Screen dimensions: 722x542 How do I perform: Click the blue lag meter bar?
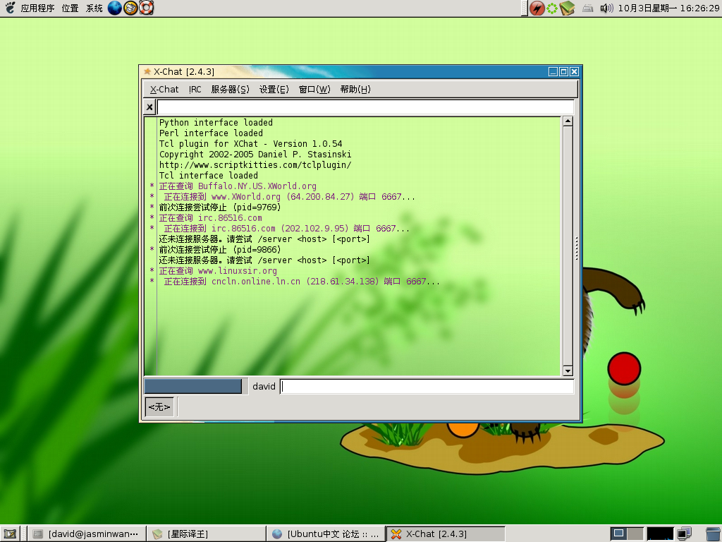pyautogui.click(x=193, y=386)
